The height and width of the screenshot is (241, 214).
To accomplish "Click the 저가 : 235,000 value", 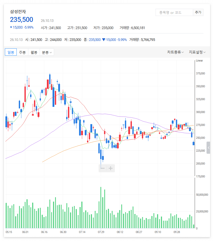I will tap(103, 28).
